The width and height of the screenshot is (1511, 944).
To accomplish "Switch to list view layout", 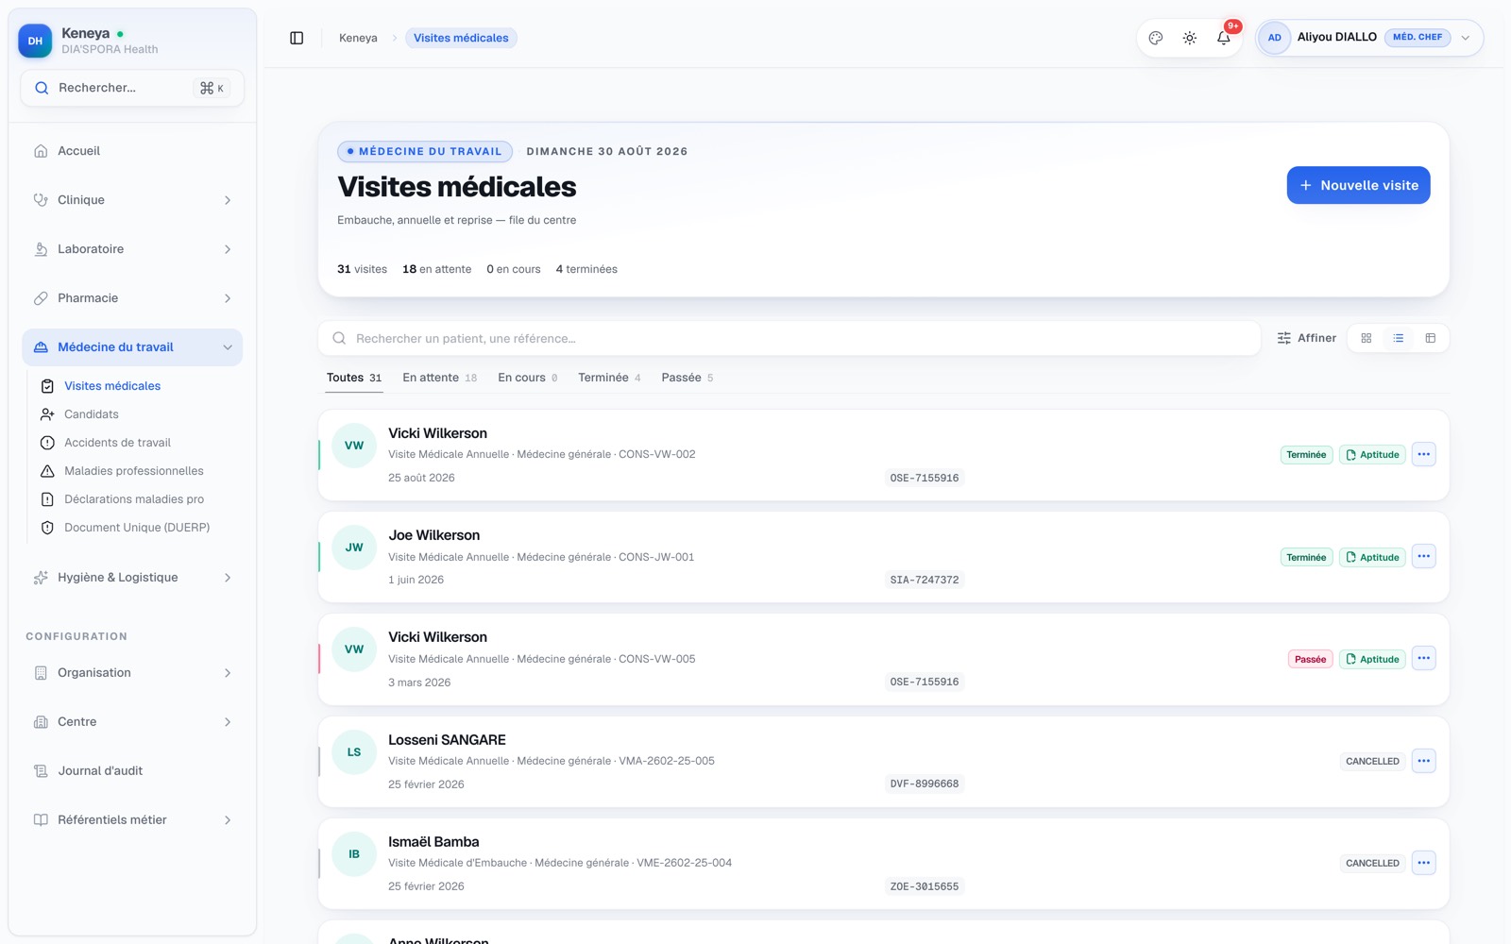I will (1399, 338).
